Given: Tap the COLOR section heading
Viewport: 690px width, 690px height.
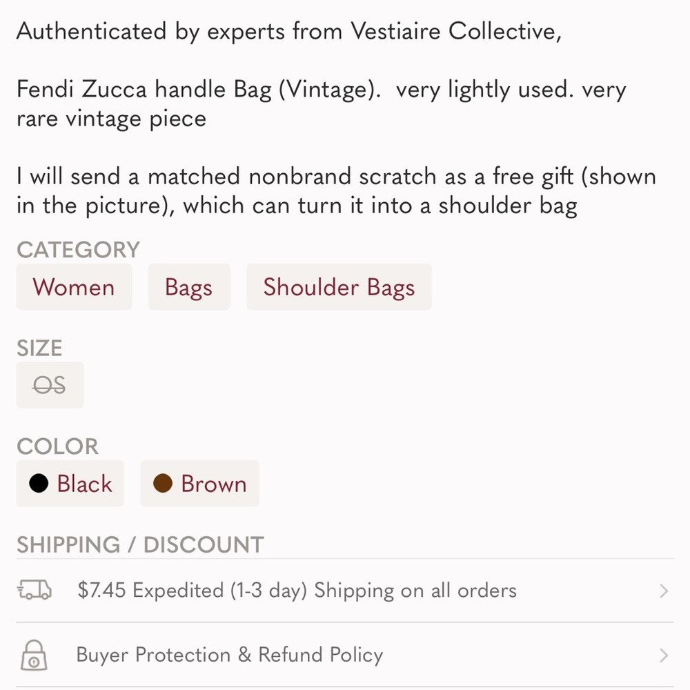Looking at the screenshot, I should click(57, 446).
